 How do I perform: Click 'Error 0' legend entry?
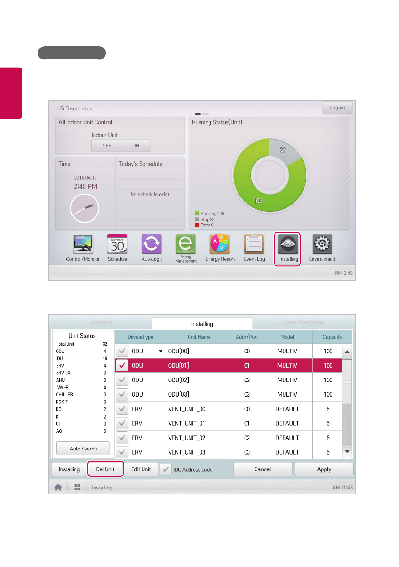204,225
